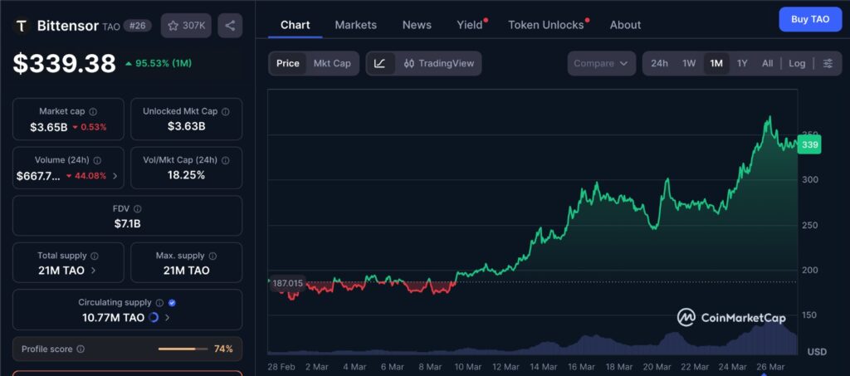This screenshot has height=376, width=850.
Task: Click the 18.25% Vol/Mkt Cap value
Action: [187, 175]
